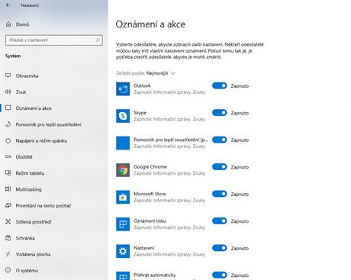
Task: Select the Zvuk speaker icon
Action: [8, 92]
